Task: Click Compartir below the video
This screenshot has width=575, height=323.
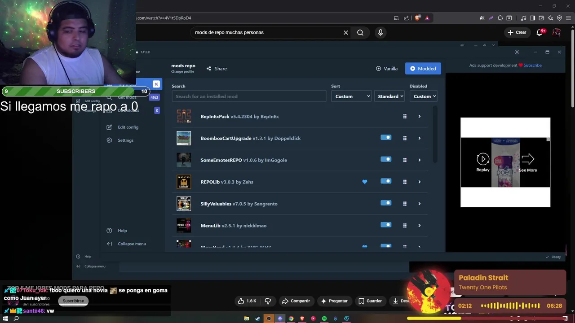Action: pyautogui.click(x=296, y=301)
